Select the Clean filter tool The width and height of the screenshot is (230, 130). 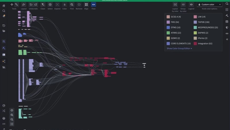(43, 5)
